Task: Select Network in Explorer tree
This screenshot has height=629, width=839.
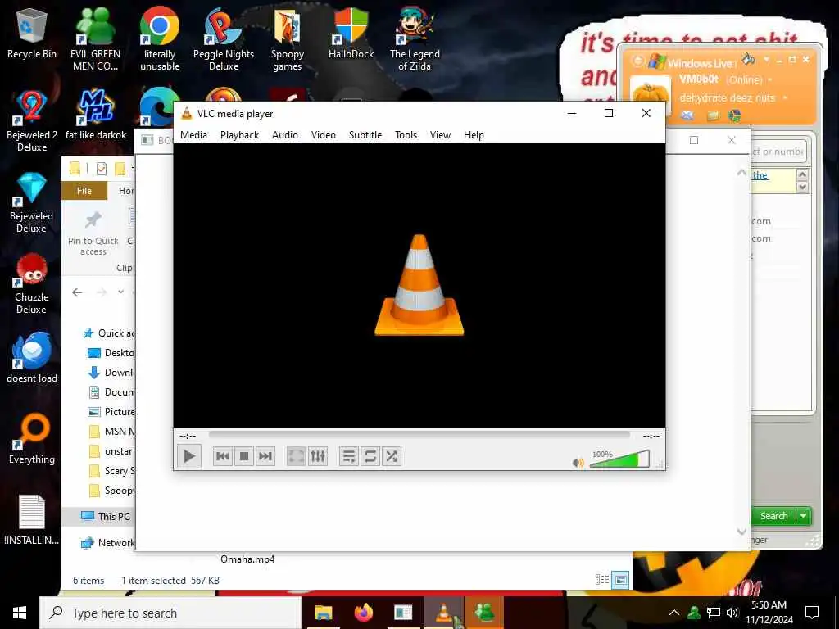Action: 107,543
